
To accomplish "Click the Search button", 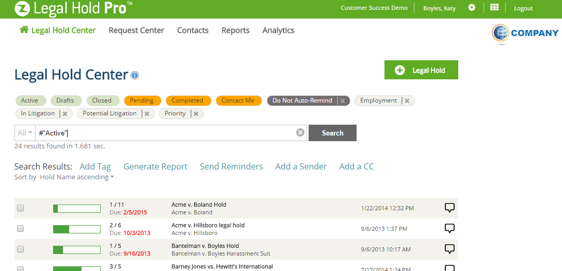I will (333, 133).
